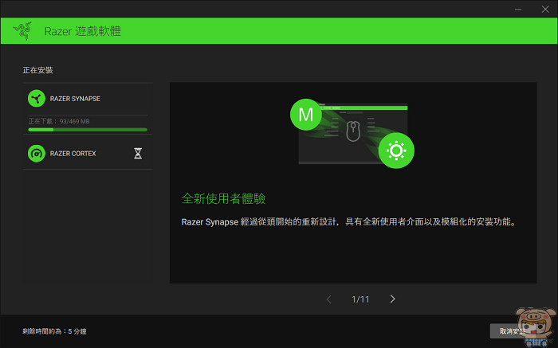Viewport: 558px width, 348px height.
Task: Click the 正在安裝 heading
Action: [x=37, y=70]
